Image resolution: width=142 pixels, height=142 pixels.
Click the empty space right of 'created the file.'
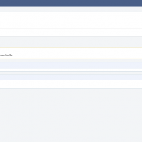tap(77, 55)
